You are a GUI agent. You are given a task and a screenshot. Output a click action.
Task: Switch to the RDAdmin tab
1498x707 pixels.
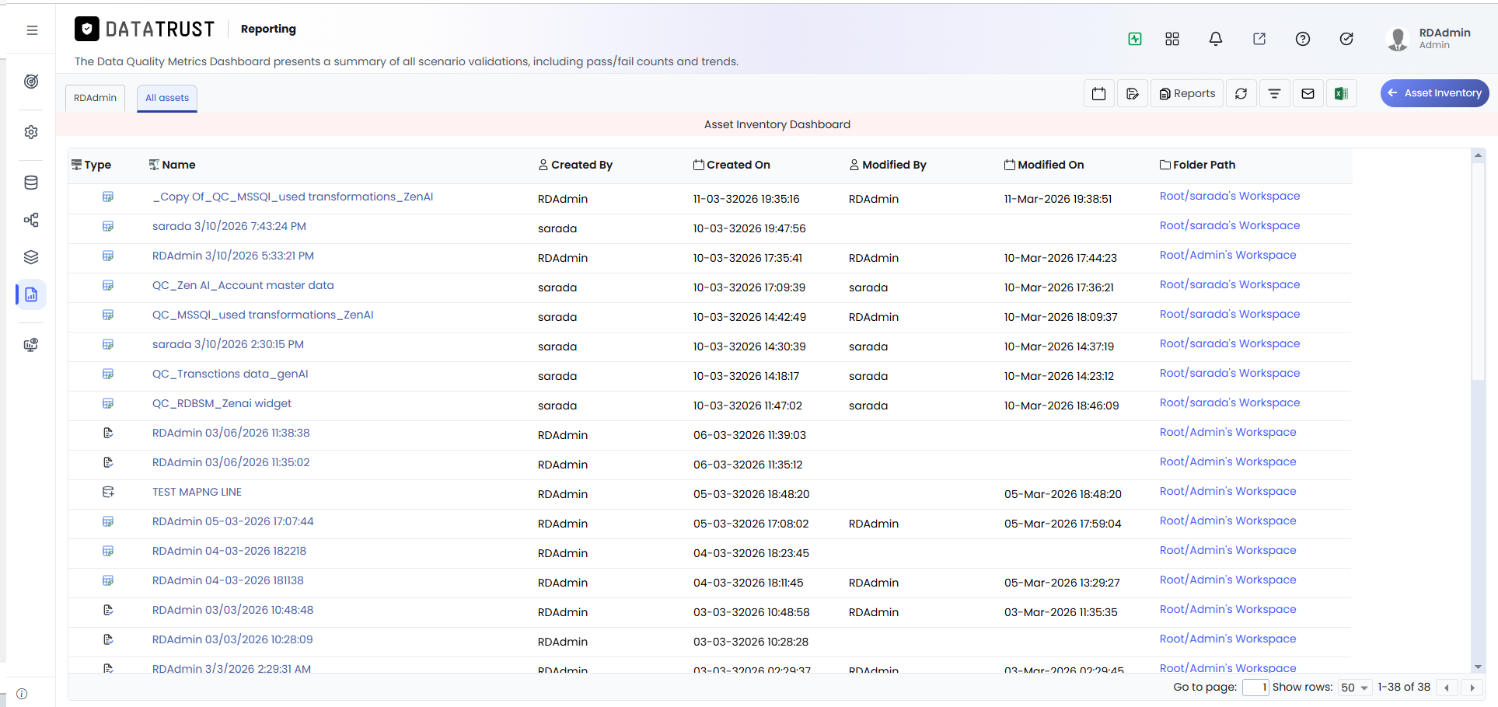pos(95,98)
